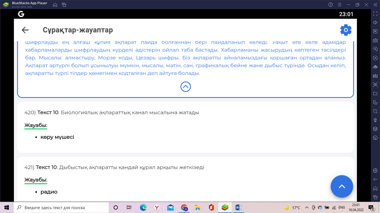
Task: Launch Yandex Browser from taskbar
Action: pos(157,207)
